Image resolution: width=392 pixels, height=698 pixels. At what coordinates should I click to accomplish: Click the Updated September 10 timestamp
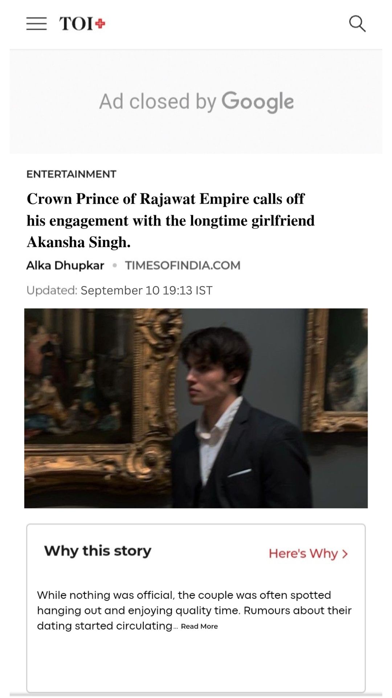click(119, 290)
